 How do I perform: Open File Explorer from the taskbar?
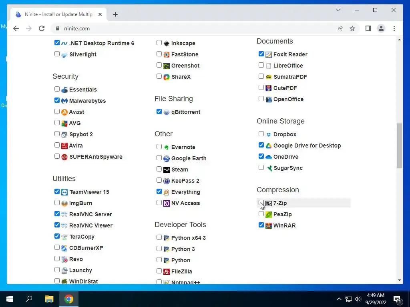click(x=49, y=299)
